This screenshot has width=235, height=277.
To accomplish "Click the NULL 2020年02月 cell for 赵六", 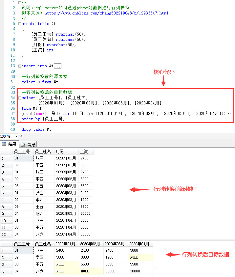I will point(91,271).
